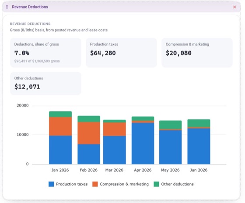Click Feb 2026 orange compression bar segment
Screen dimensions: 245x203
tap(89, 133)
